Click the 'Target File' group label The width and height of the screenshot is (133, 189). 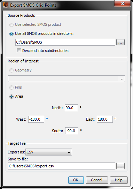[x=17, y=143]
